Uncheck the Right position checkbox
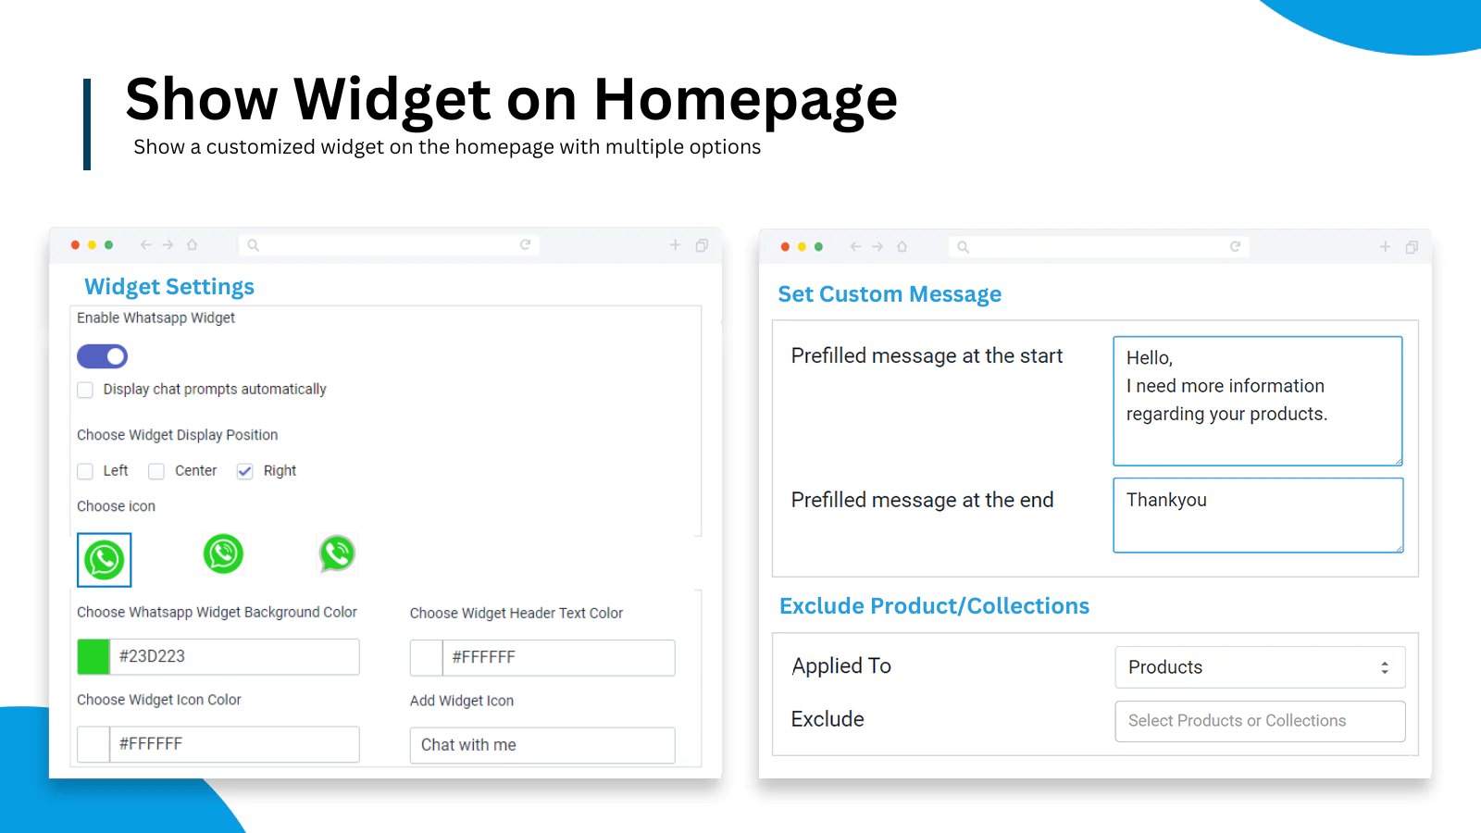 coord(245,471)
